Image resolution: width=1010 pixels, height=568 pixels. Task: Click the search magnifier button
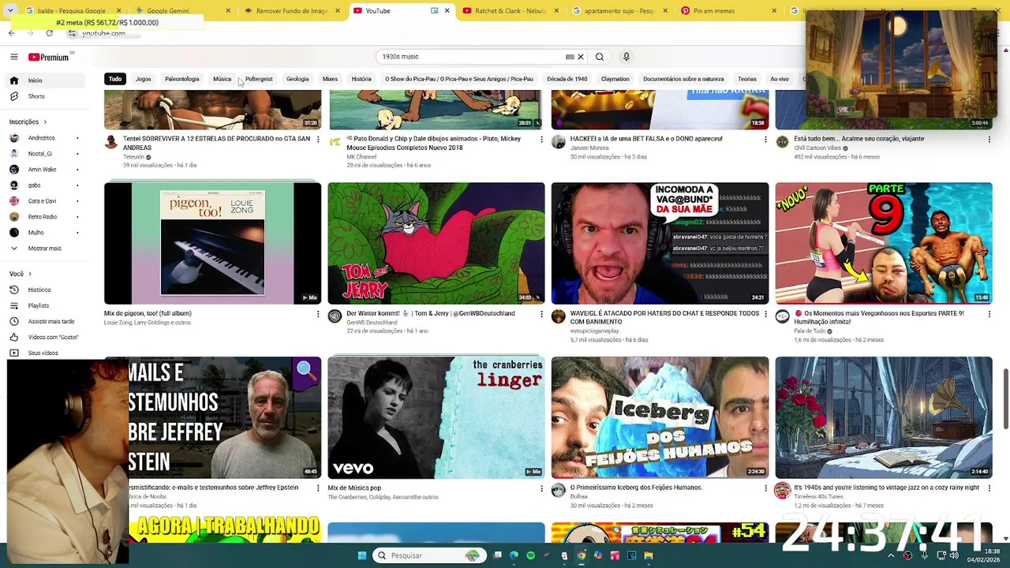[x=600, y=57]
